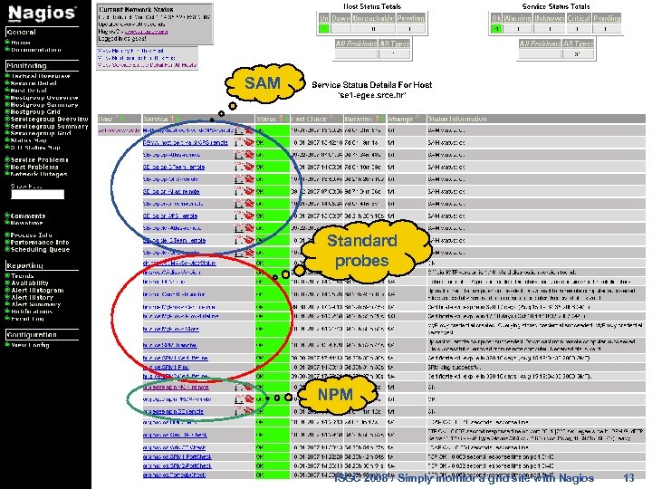Screen dimensions: 652x489
Task: Sort by Host ascending arrow
Action: (x=117, y=119)
